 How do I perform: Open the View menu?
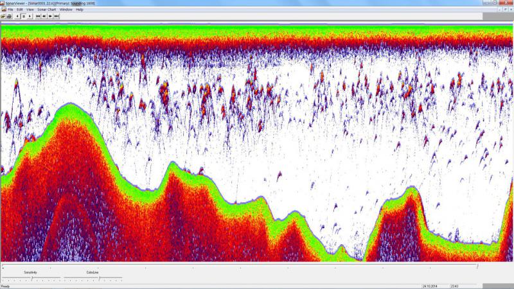pyautogui.click(x=30, y=10)
